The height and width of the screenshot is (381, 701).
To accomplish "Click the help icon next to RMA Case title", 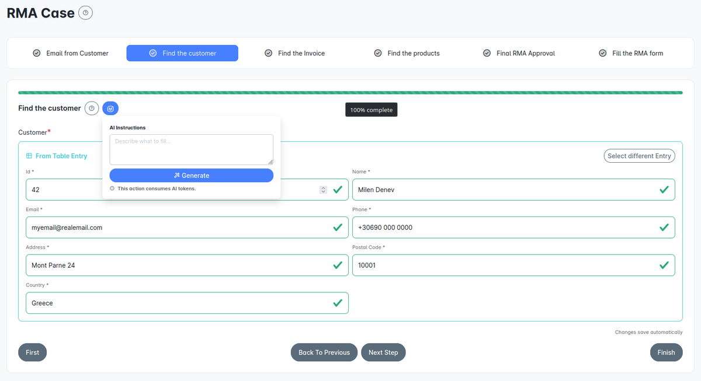I will 85,12.
